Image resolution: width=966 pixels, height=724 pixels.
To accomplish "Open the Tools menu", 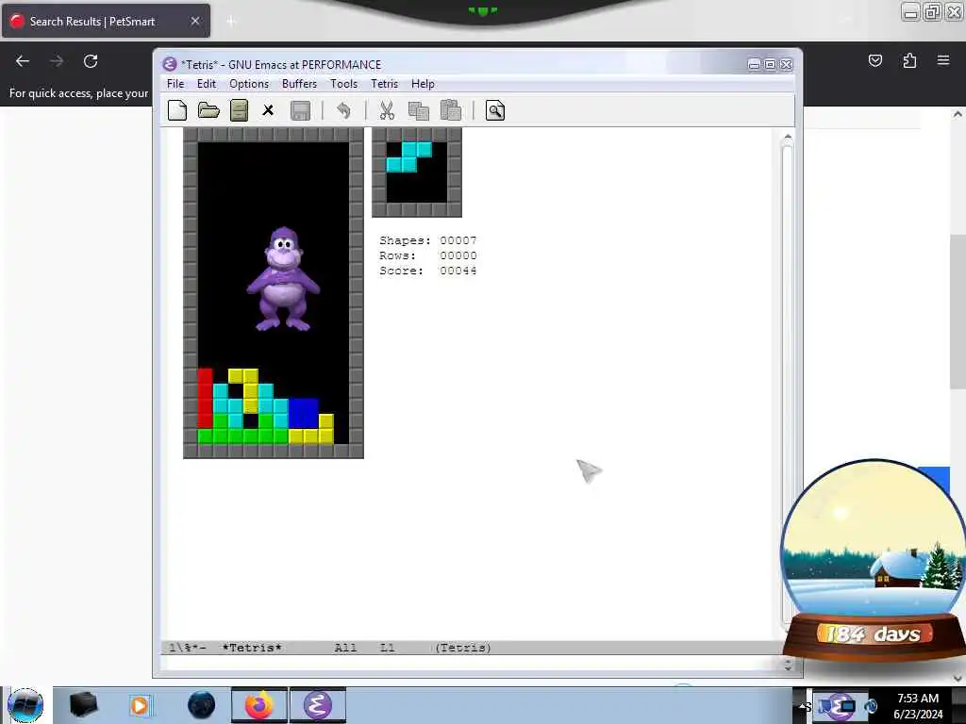I will [x=343, y=84].
